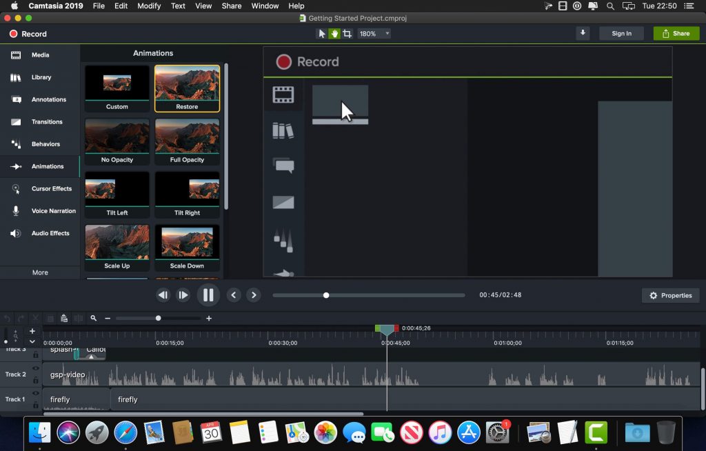
Task: Open the 180% zoom level dropdown
Action: [387, 33]
